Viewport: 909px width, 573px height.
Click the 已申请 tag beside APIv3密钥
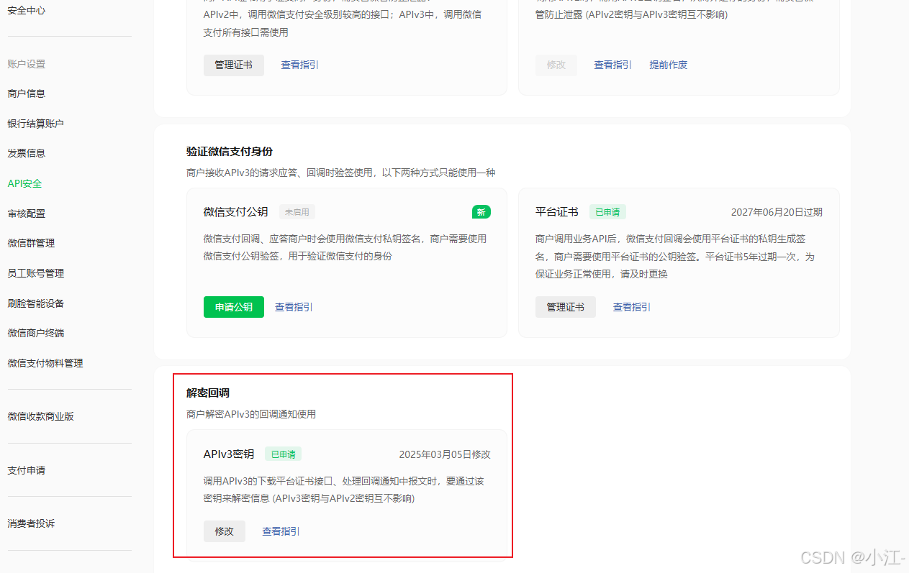tap(284, 454)
